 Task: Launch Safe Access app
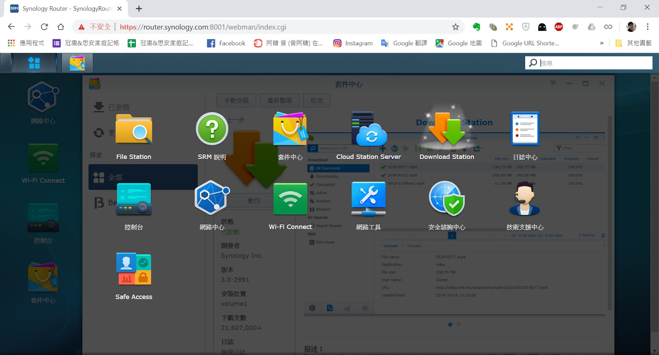point(133,277)
